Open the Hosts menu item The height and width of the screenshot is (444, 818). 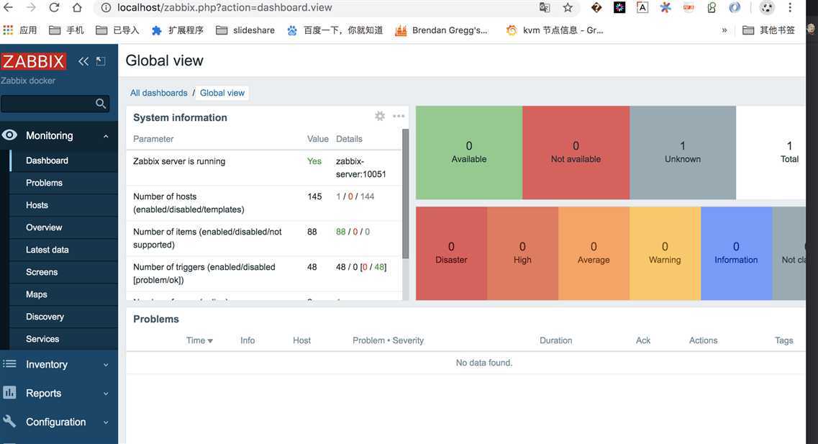pyautogui.click(x=63, y=206)
